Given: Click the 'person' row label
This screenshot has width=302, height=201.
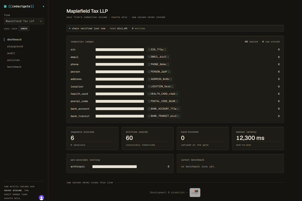Looking at the screenshot, I should coord(75,72).
